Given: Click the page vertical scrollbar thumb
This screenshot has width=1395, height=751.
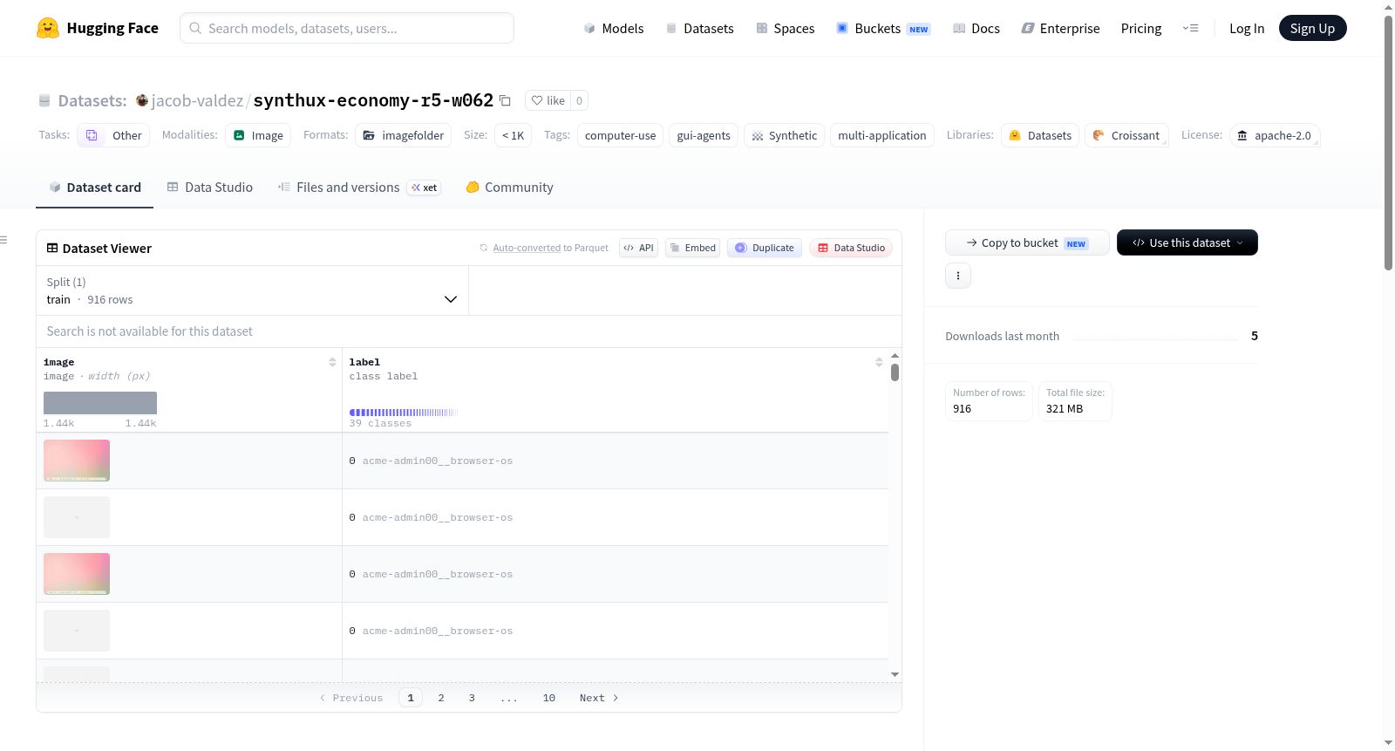Looking at the screenshot, I should pyautogui.click(x=1388, y=143).
